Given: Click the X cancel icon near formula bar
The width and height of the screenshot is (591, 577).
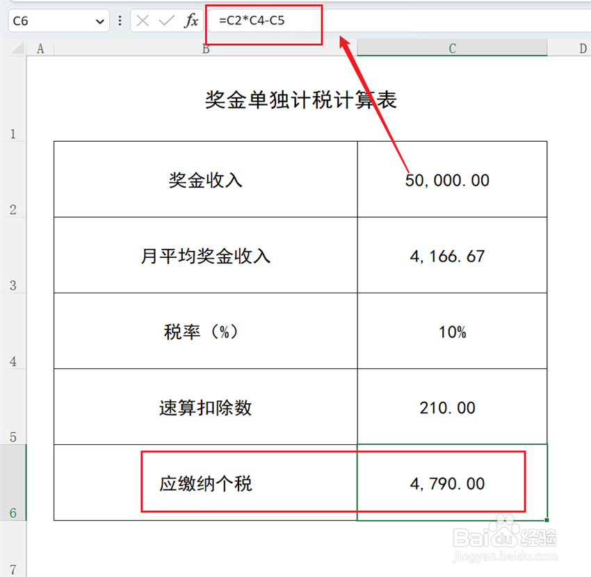Looking at the screenshot, I should coord(143,20).
